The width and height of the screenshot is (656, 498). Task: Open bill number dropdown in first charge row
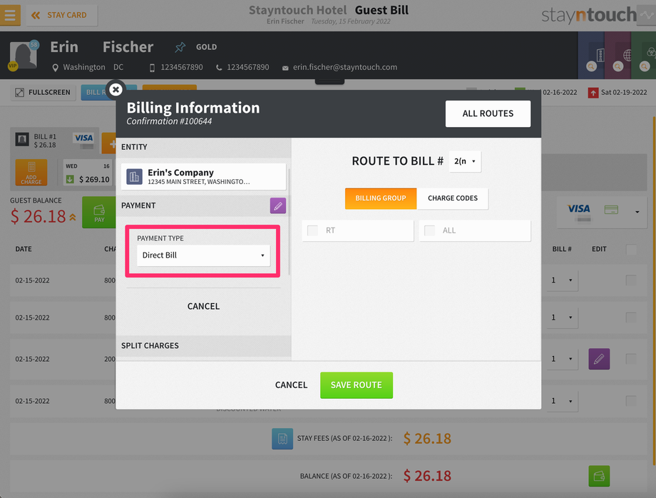tap(563, 280)
